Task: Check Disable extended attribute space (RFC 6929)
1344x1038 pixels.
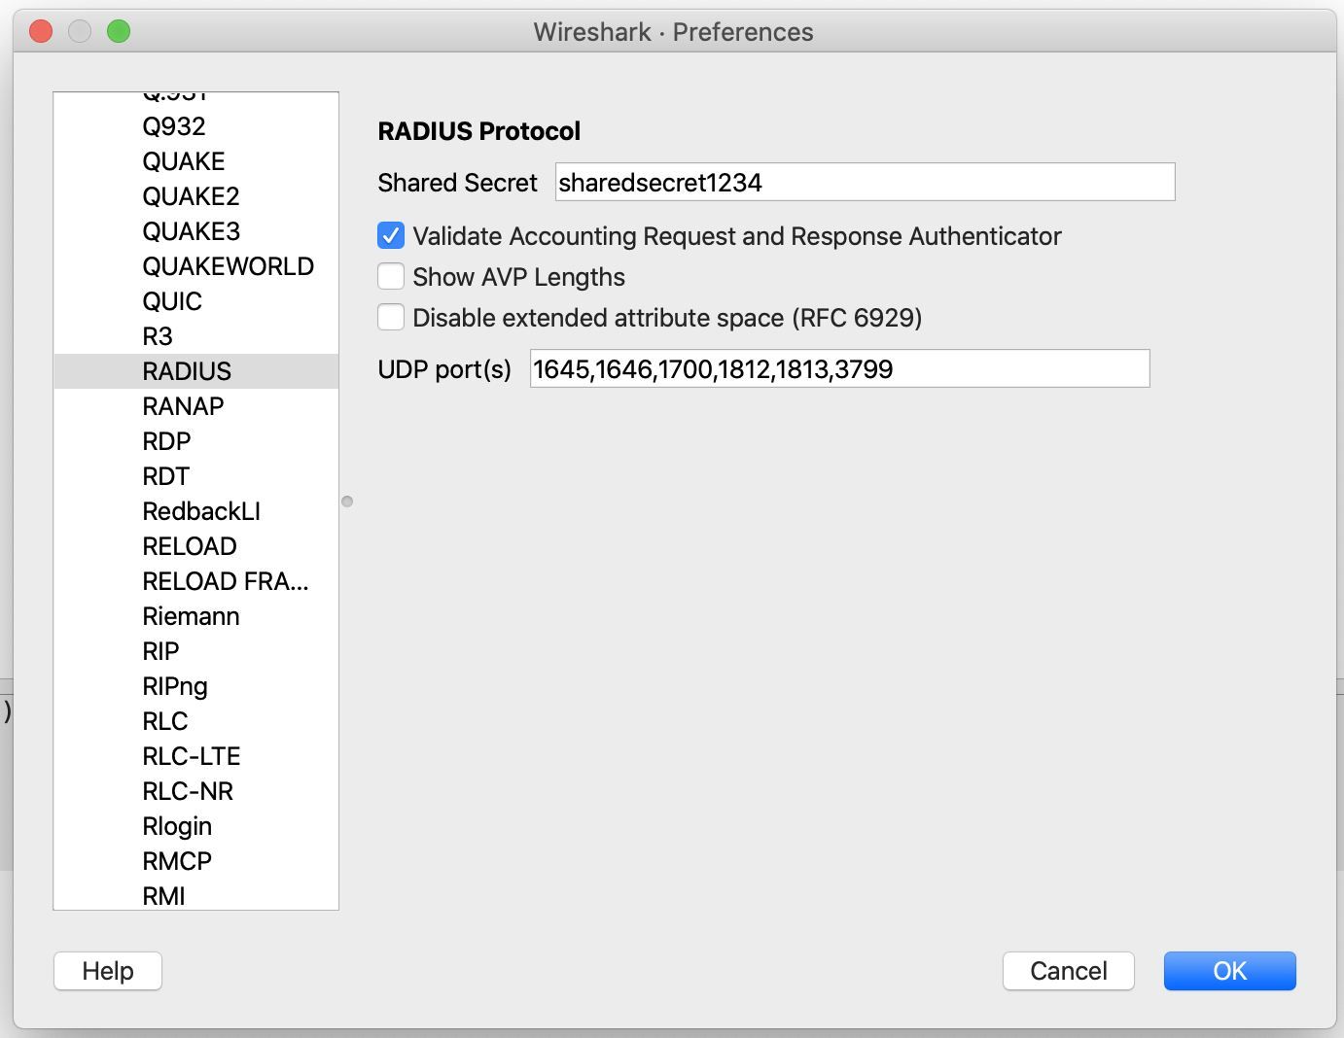Action: point(390,317)
